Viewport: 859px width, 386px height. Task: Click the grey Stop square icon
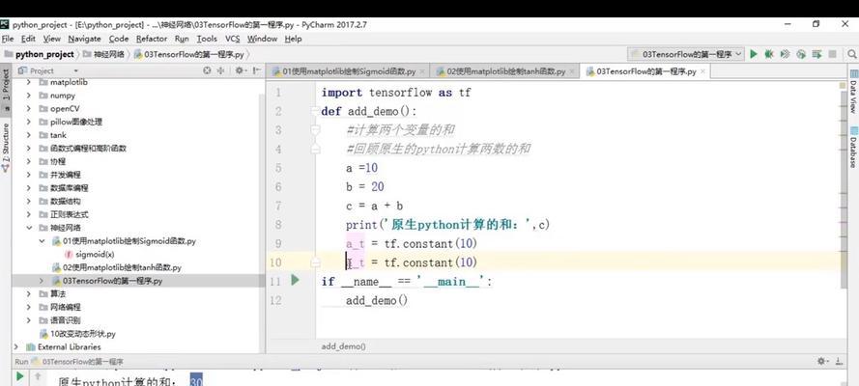click(832, 54)
